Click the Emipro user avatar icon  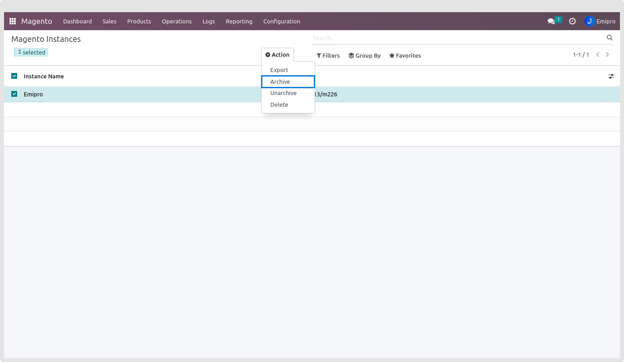[589, 21]
